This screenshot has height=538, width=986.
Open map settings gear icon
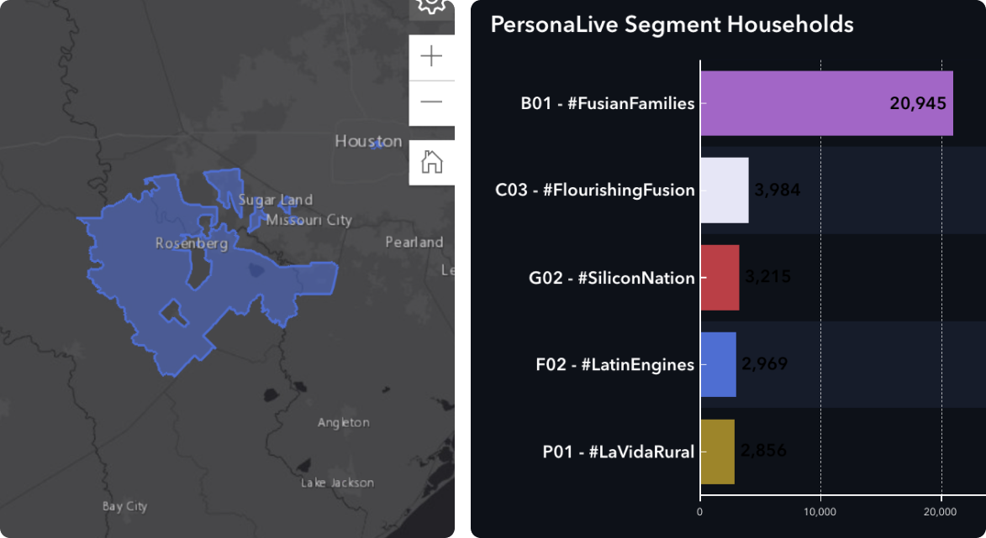431,8
